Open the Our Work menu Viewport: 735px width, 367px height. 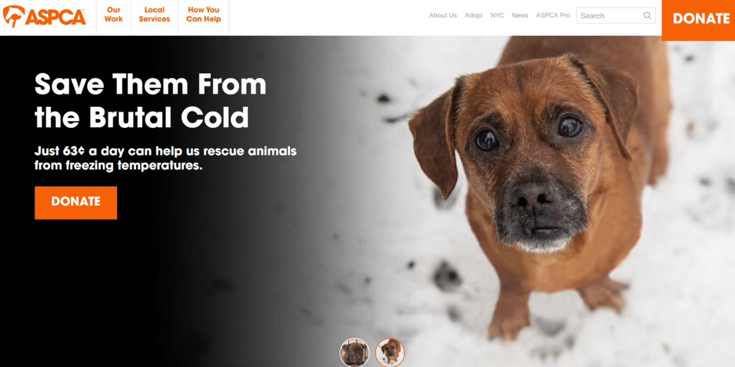point(114,14)
